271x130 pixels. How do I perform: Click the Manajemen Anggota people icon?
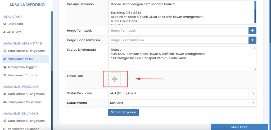pos(5,67)
